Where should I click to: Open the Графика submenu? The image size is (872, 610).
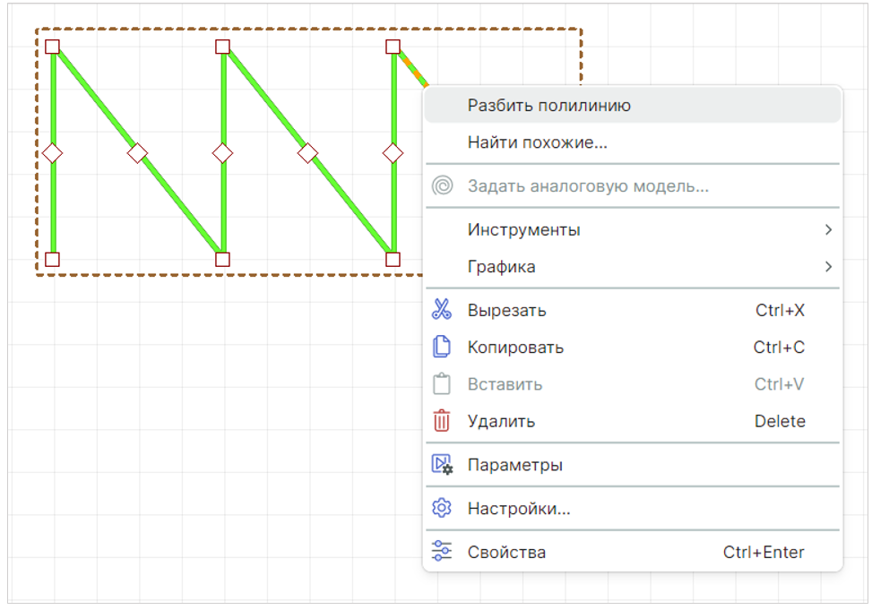tap(501, 267)
